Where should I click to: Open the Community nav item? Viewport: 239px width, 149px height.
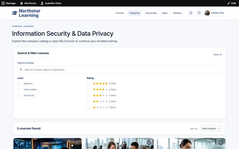(x=151, y=13)
